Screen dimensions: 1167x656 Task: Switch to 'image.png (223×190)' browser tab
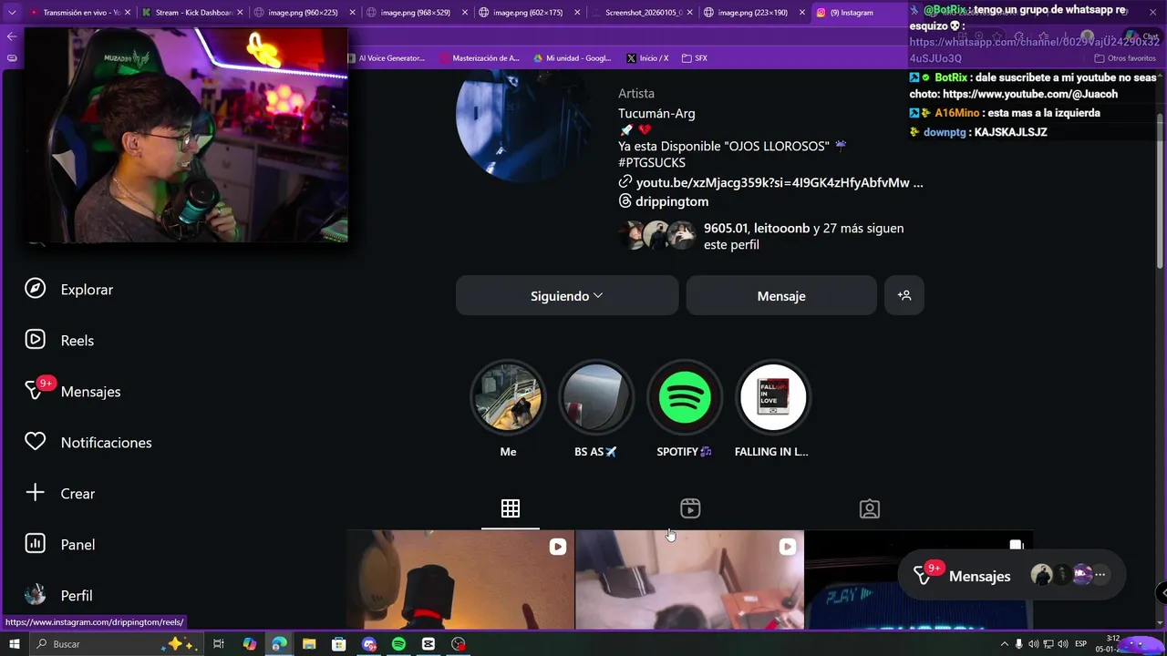(x=754, y=13)
